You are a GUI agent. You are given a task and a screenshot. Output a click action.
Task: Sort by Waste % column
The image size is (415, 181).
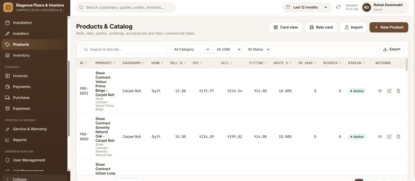point(282,63)
